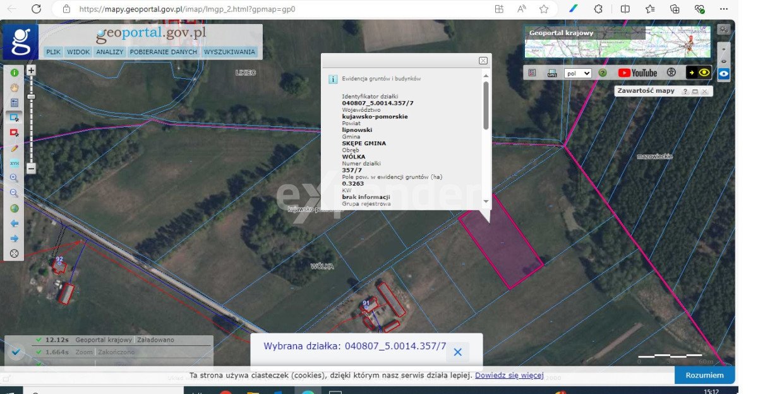Click the XYZ coordinates tool
The height and width of the screenshot is (394, 758).
14,164
